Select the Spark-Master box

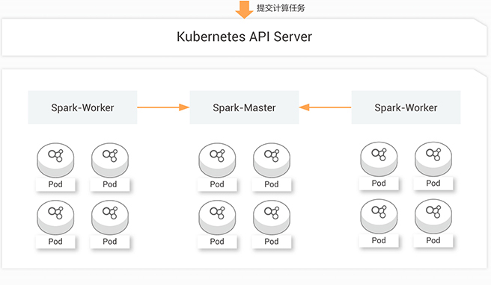click(x=244, y=107)
